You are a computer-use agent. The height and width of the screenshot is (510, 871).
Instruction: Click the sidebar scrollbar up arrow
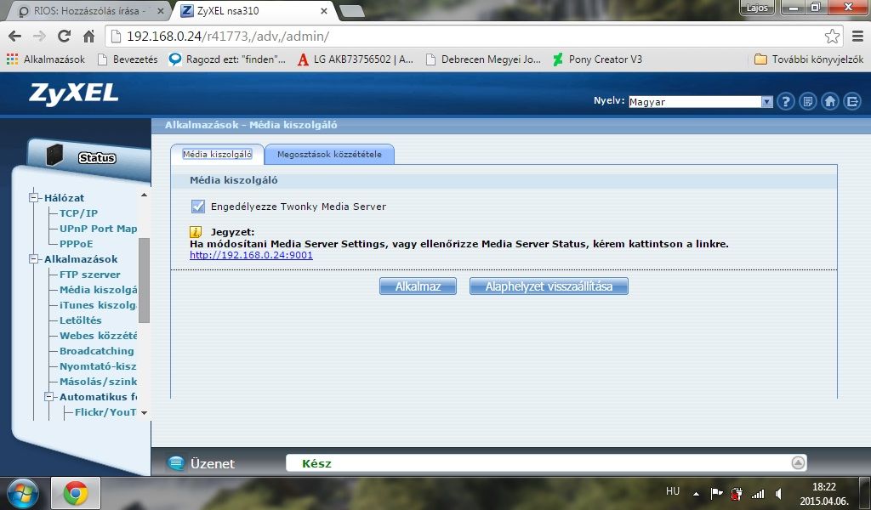coord(144,195)
